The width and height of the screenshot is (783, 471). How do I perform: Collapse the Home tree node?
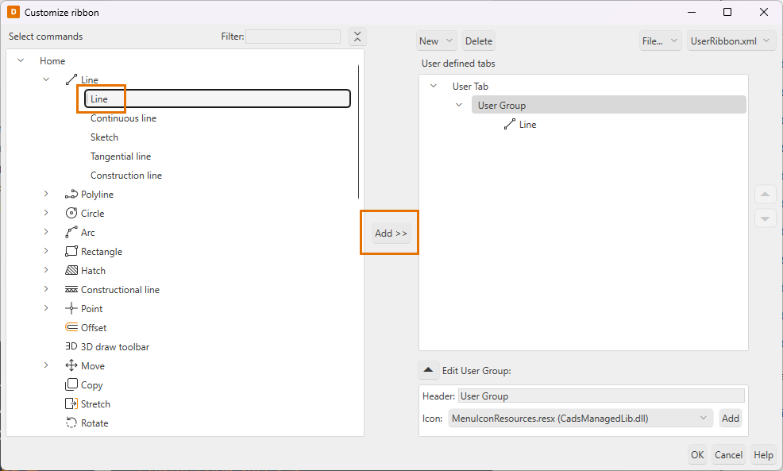point(21,61)
